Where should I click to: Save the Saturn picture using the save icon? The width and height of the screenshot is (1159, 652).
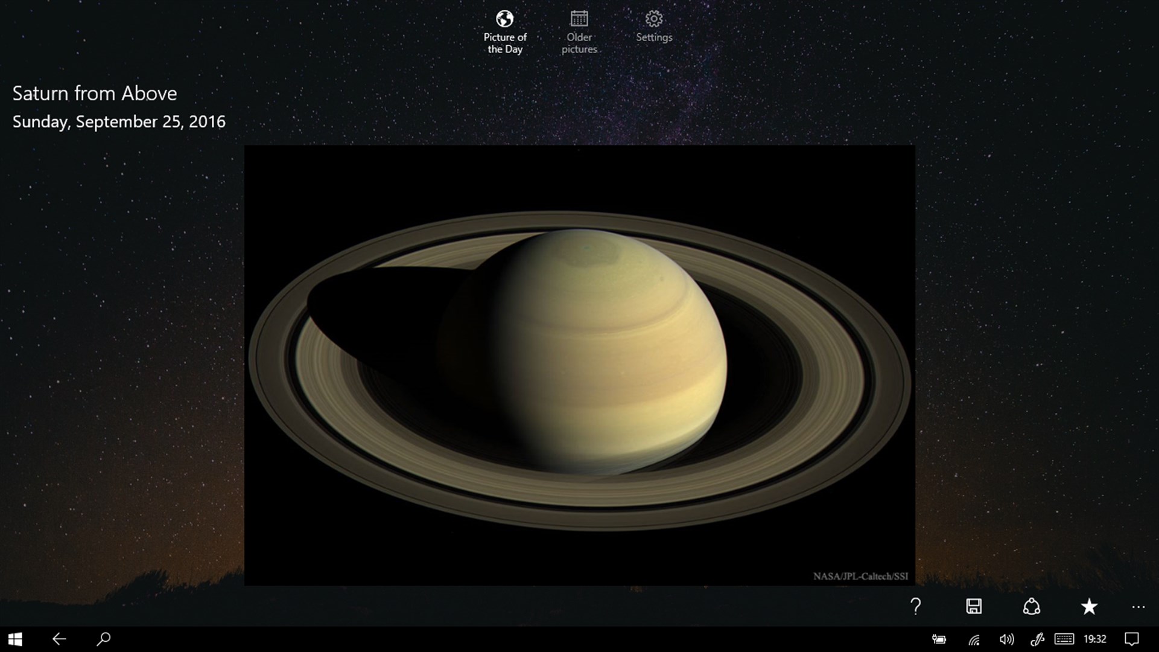(974, 607)
